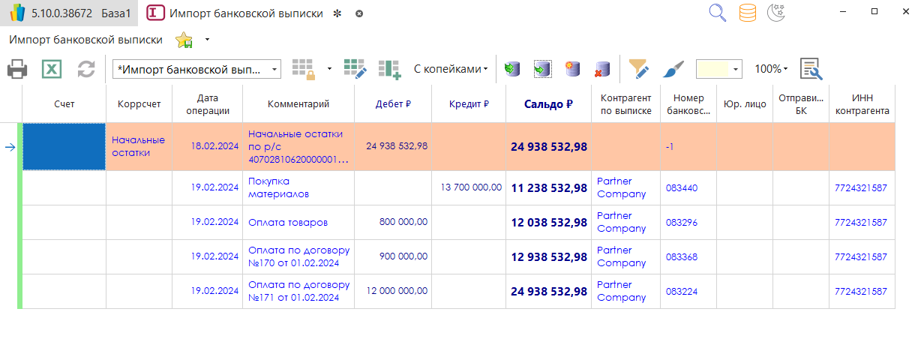Open the 'С копейками' dropdown
This screenshot has height=339, width=921.
(450, 69)
